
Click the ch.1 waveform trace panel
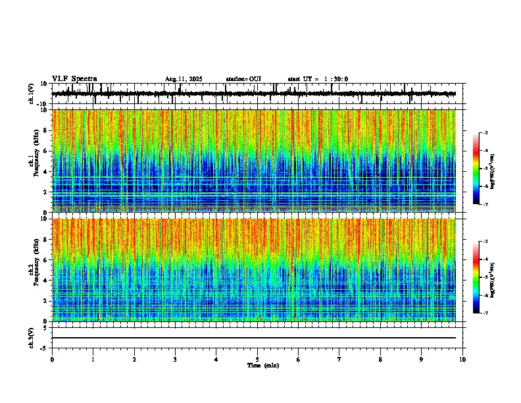(257, 94)
